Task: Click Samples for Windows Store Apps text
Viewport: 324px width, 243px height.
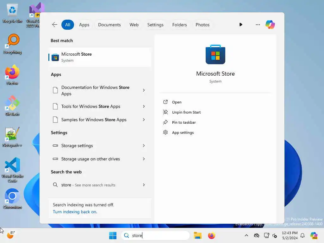Action: tap(94, 120)
